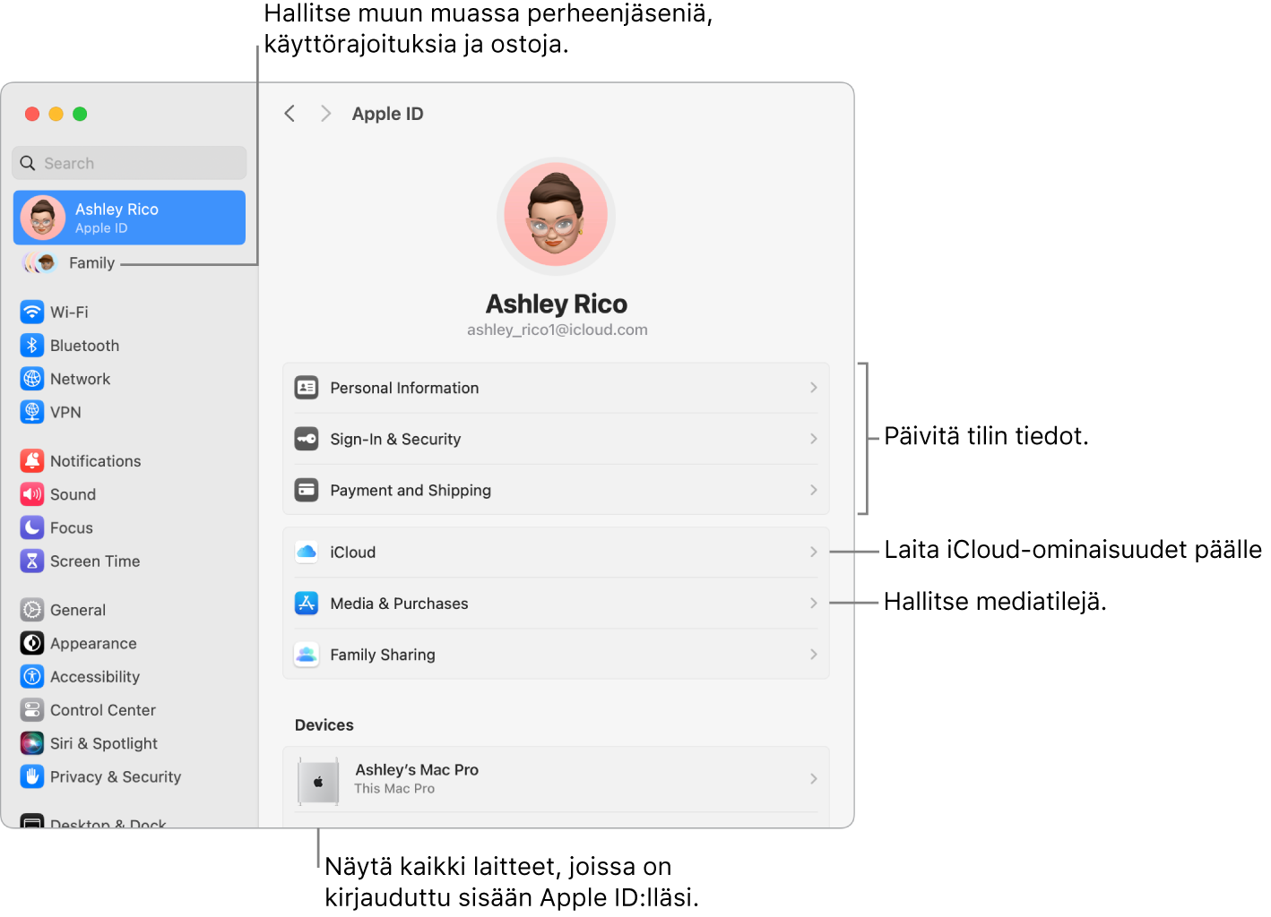The height and width of the screenshot is (917, 1271).
Task: Open the Media & Purchases label
Action: pyautogui.click(x=399, y=604)
